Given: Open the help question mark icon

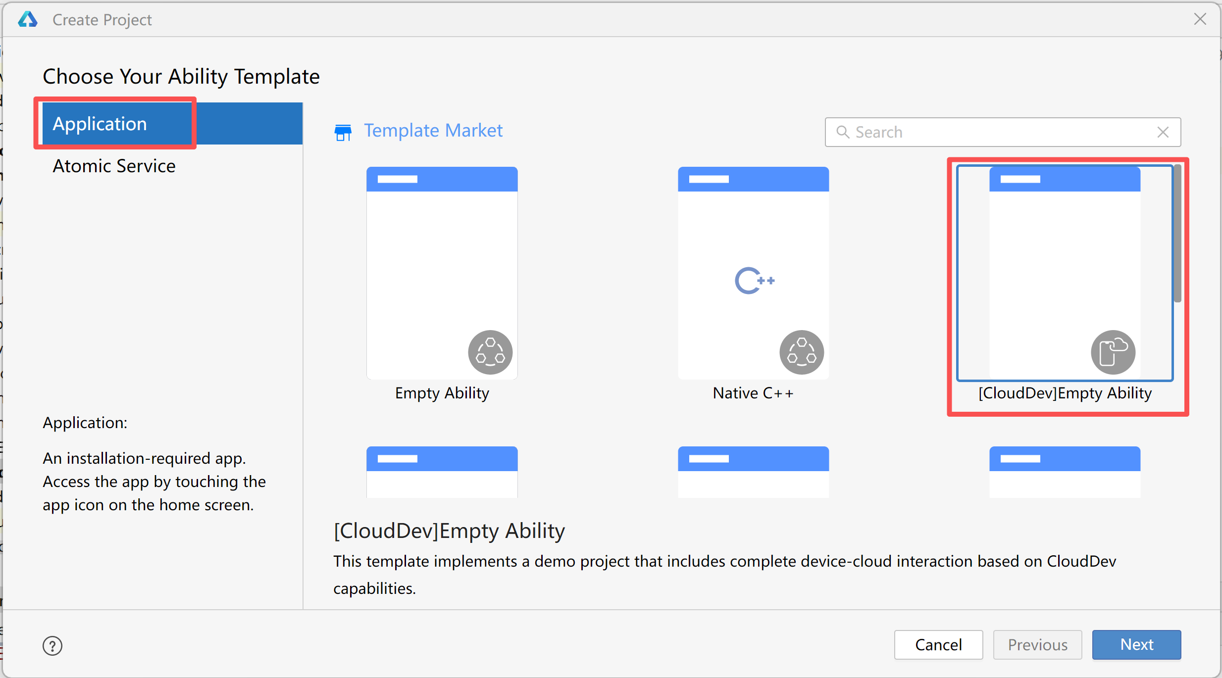Looking at the screenshot, I should (x=52, y=645).
